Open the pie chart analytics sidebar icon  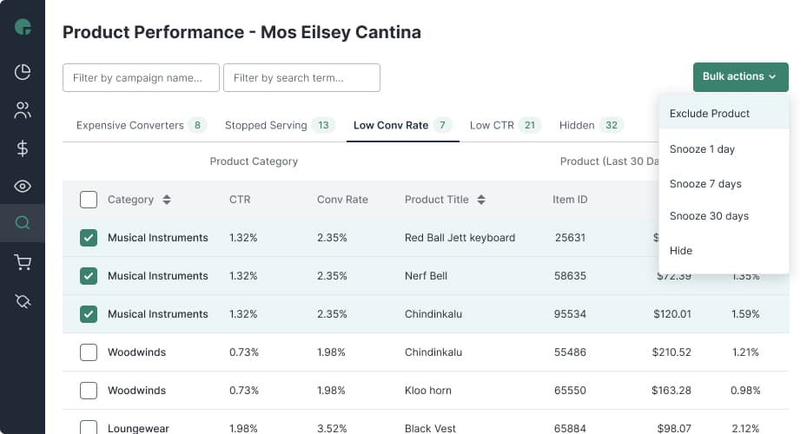(23, 72)
